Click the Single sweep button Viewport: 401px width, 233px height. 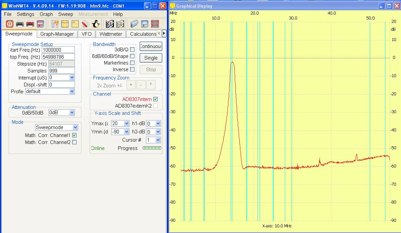tap(151, 58)
